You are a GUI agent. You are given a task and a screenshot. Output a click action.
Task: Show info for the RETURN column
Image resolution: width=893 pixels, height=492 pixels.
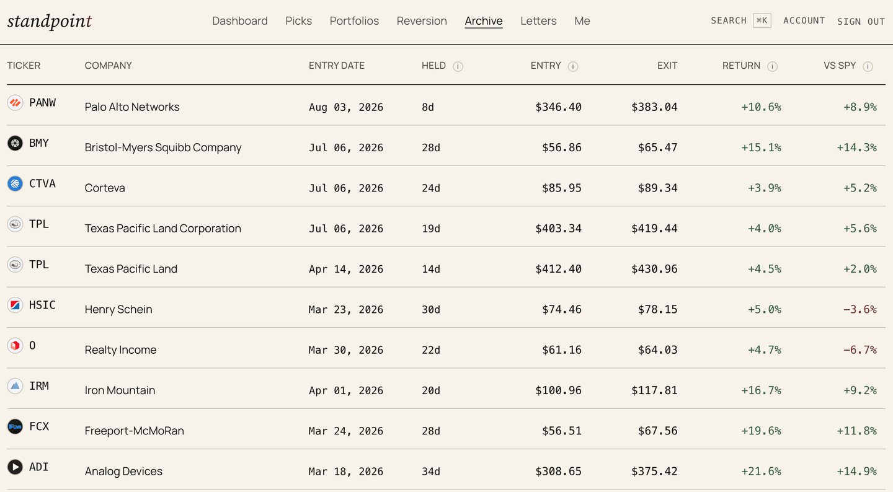(773, 66)
